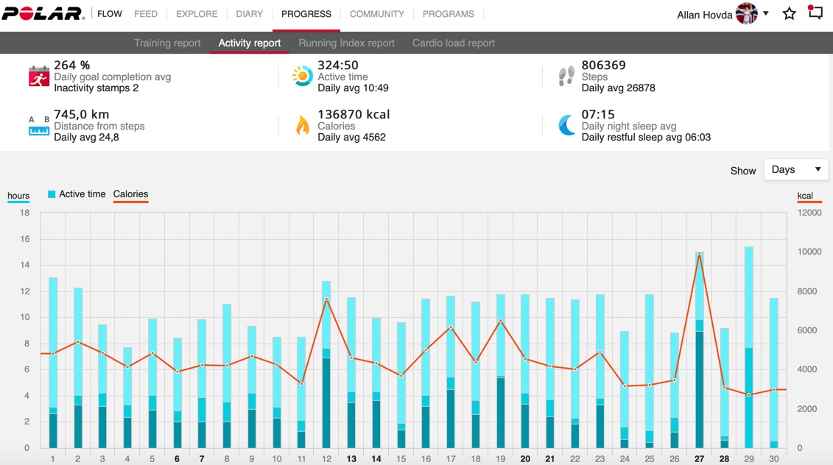This screenshot has width=833, height=465.
Task: Open notifications via the flag icon
Action: pos(815,13)
